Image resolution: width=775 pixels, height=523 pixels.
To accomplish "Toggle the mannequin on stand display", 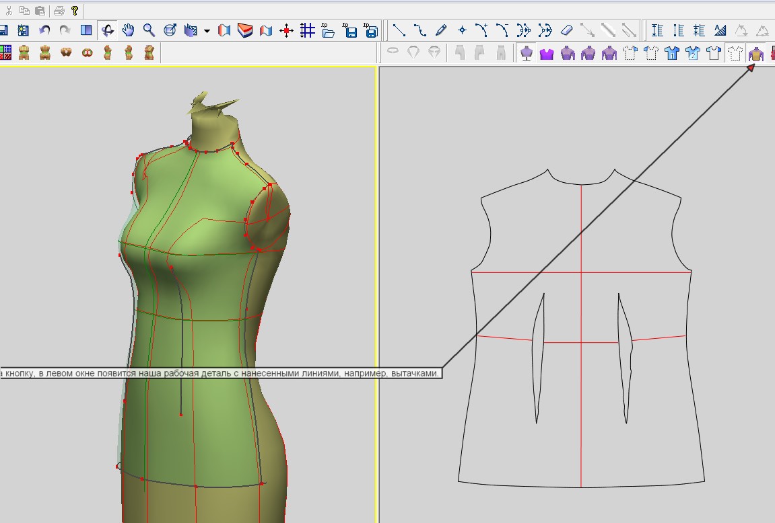I will (x=527, y=52).
